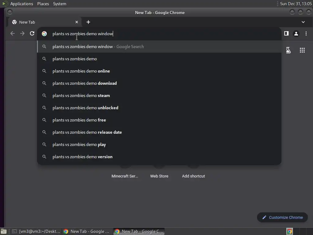
Task: Switch to first New Tab - Google taskbar item
Action: (87, 231)
